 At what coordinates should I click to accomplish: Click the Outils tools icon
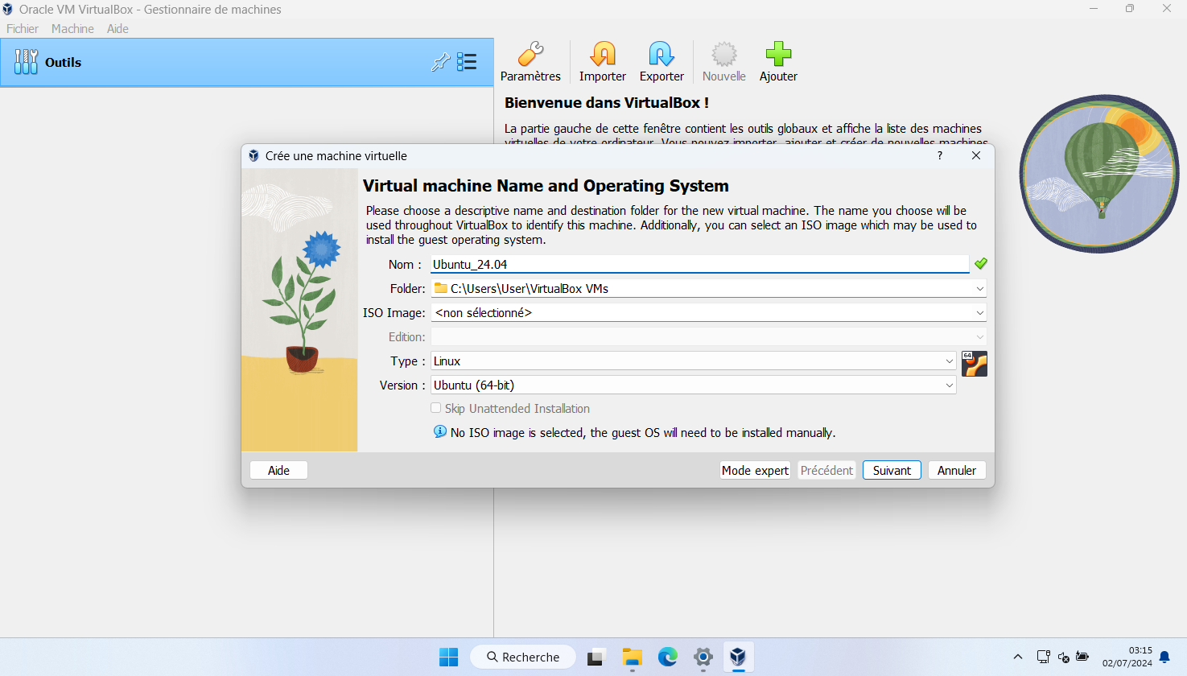(x=26, y=62)
